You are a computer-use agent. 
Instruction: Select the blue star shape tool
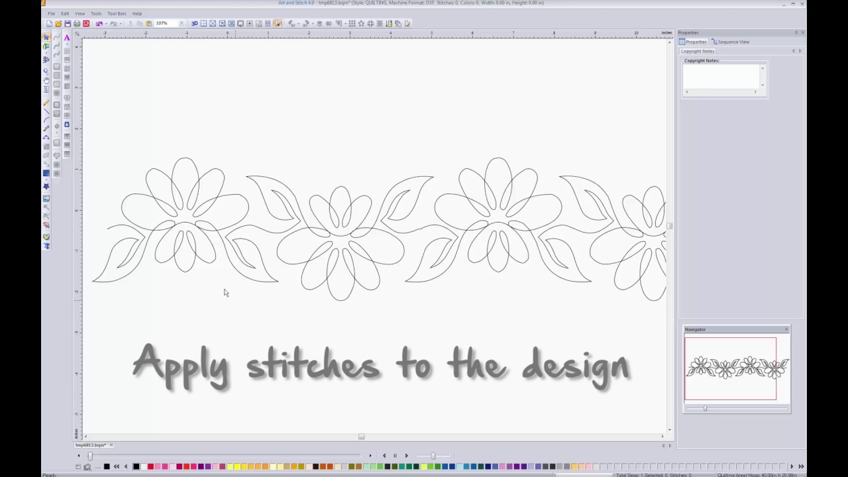pos(46,187)
